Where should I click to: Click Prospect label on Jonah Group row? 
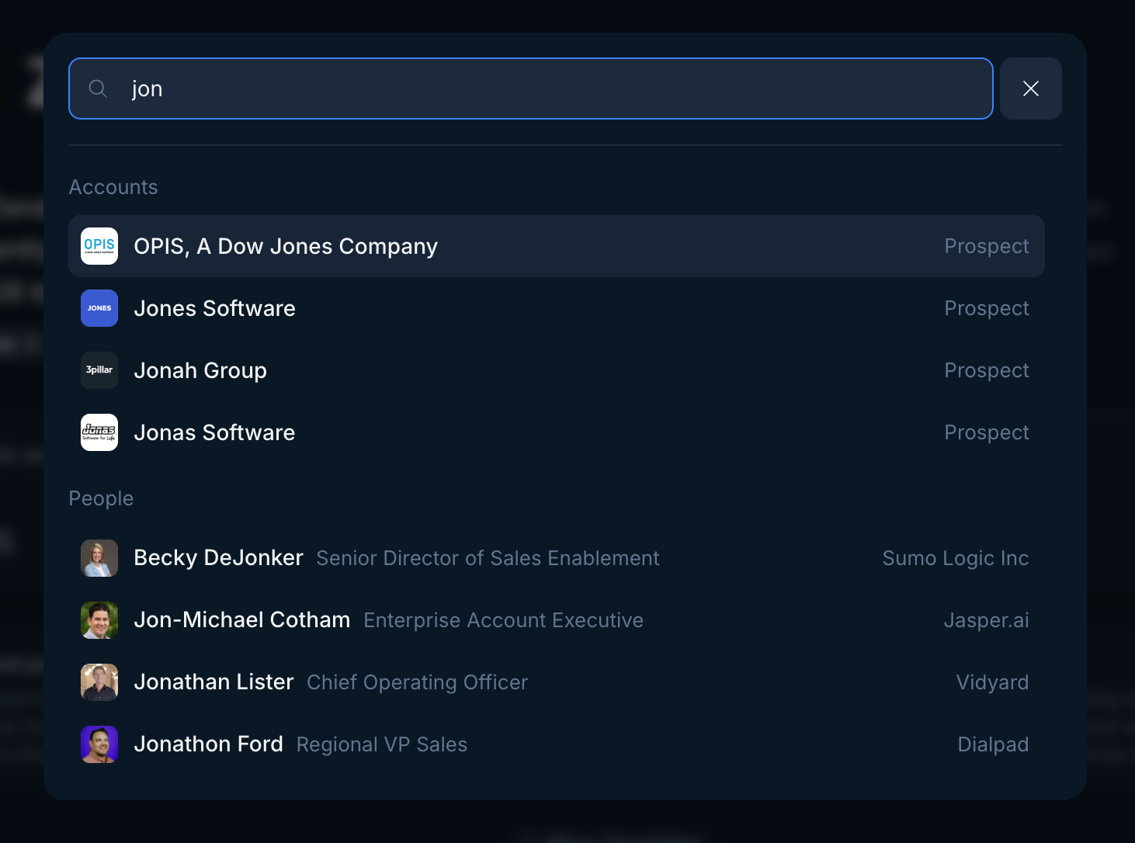click(x=987, y=370)
